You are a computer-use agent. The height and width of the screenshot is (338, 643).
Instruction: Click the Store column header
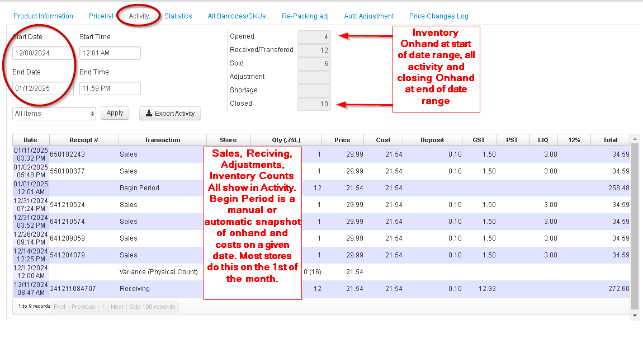[229, 140]
